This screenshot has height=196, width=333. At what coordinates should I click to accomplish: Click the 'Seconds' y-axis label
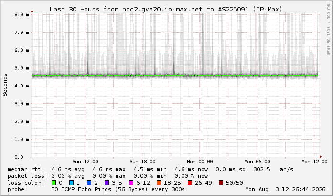[5, 85]
